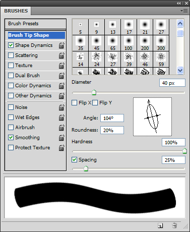Enable Other Dynamics checkbox

click(x=11, y=96)
